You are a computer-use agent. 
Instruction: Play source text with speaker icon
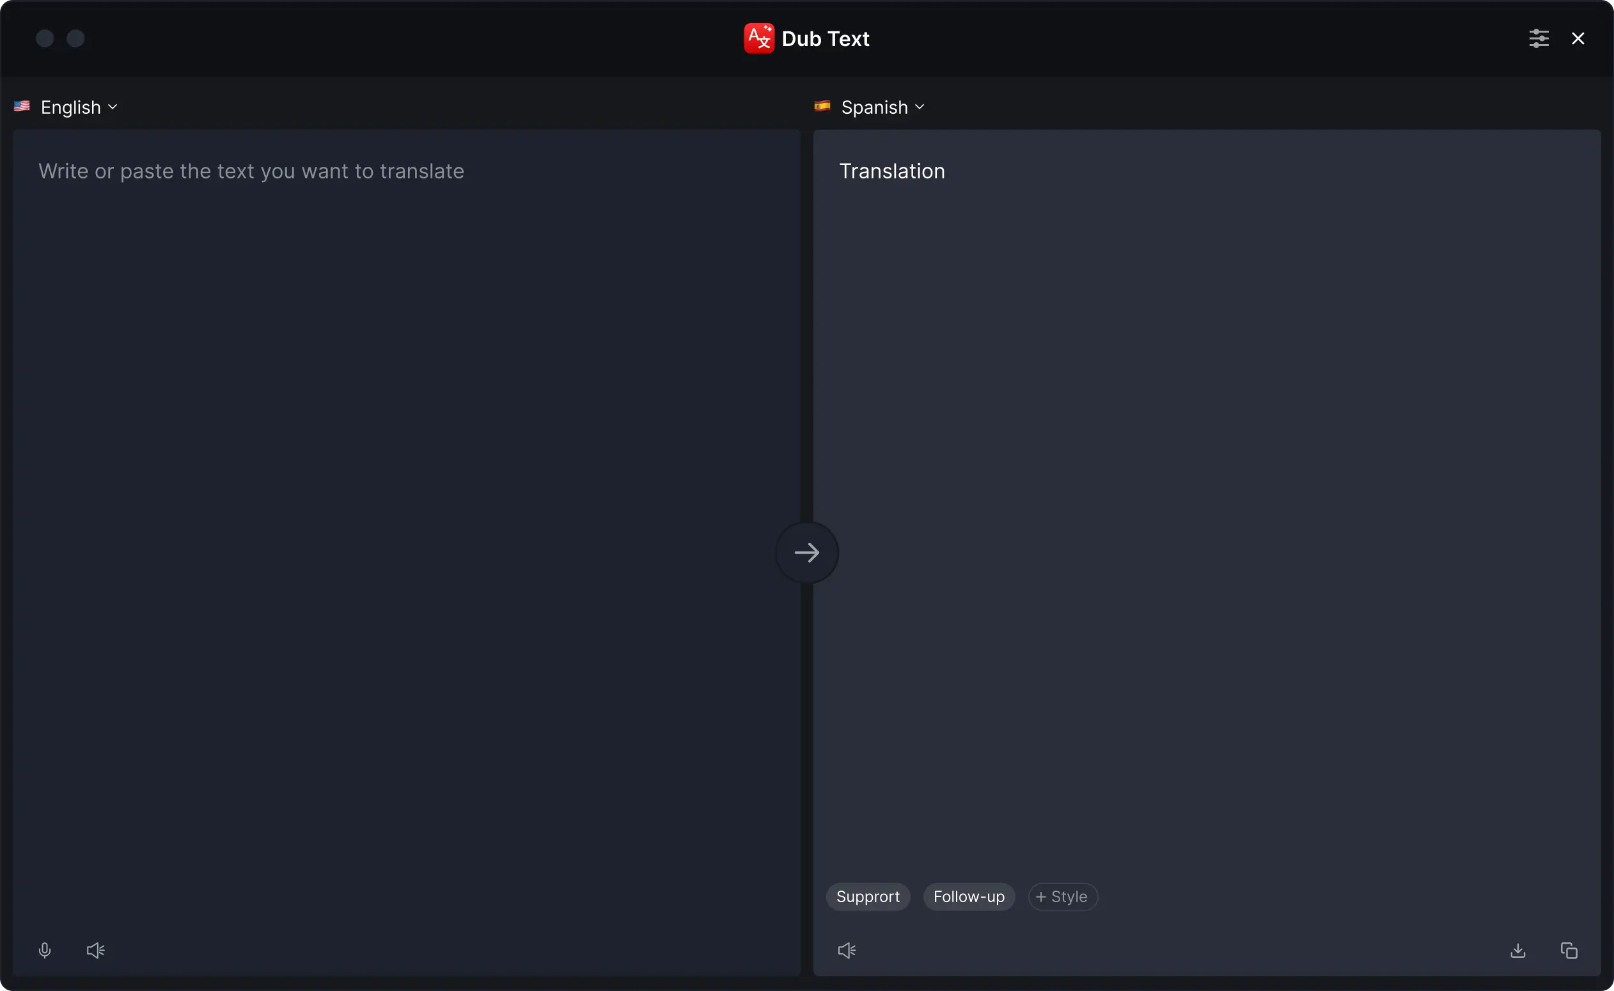96,950
